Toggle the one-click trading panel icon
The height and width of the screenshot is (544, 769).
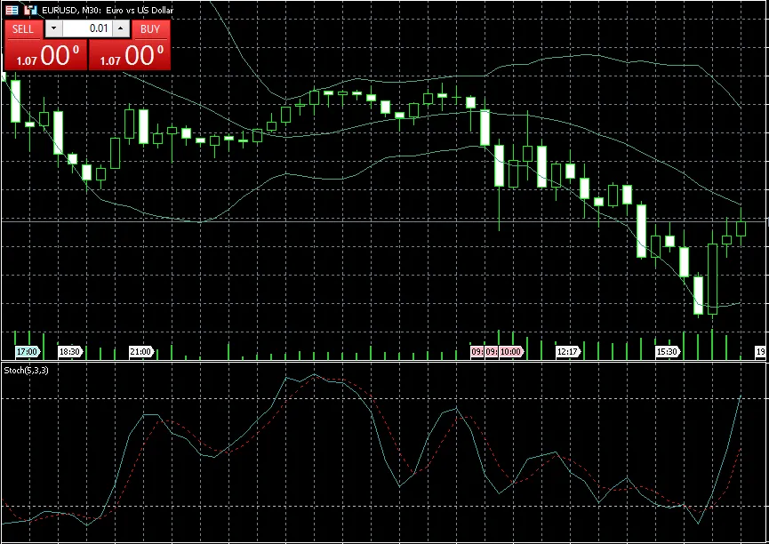(12, 10)
